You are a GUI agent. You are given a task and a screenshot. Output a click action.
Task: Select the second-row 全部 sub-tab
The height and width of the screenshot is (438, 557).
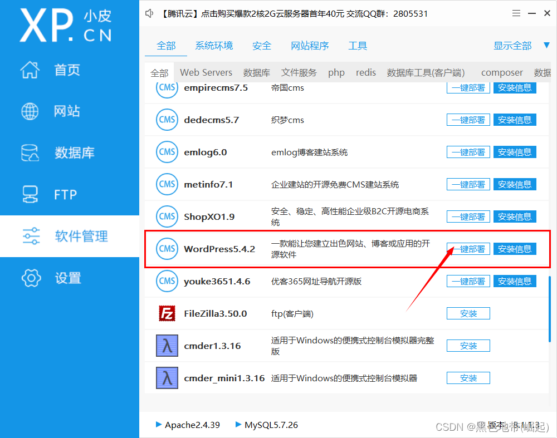pyautogui.click(x=159, y=73)
